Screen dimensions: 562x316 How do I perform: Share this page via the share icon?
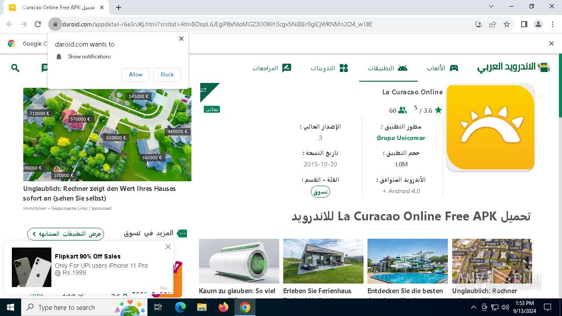[x=493, y=24]
